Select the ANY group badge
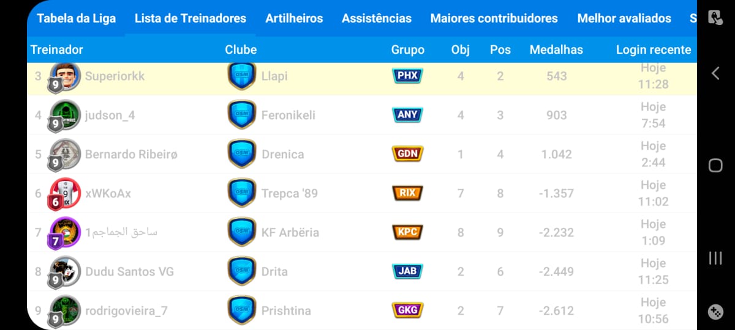The height and width of the screenshot is (330, 735). pos(407,115)
